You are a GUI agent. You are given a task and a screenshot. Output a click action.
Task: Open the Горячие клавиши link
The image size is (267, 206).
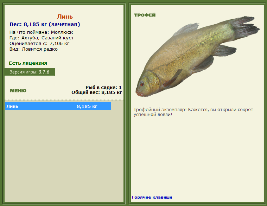152,197
